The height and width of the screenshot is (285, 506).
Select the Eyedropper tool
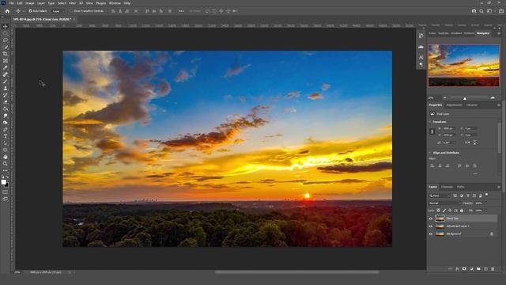click(x=6, y=67)
